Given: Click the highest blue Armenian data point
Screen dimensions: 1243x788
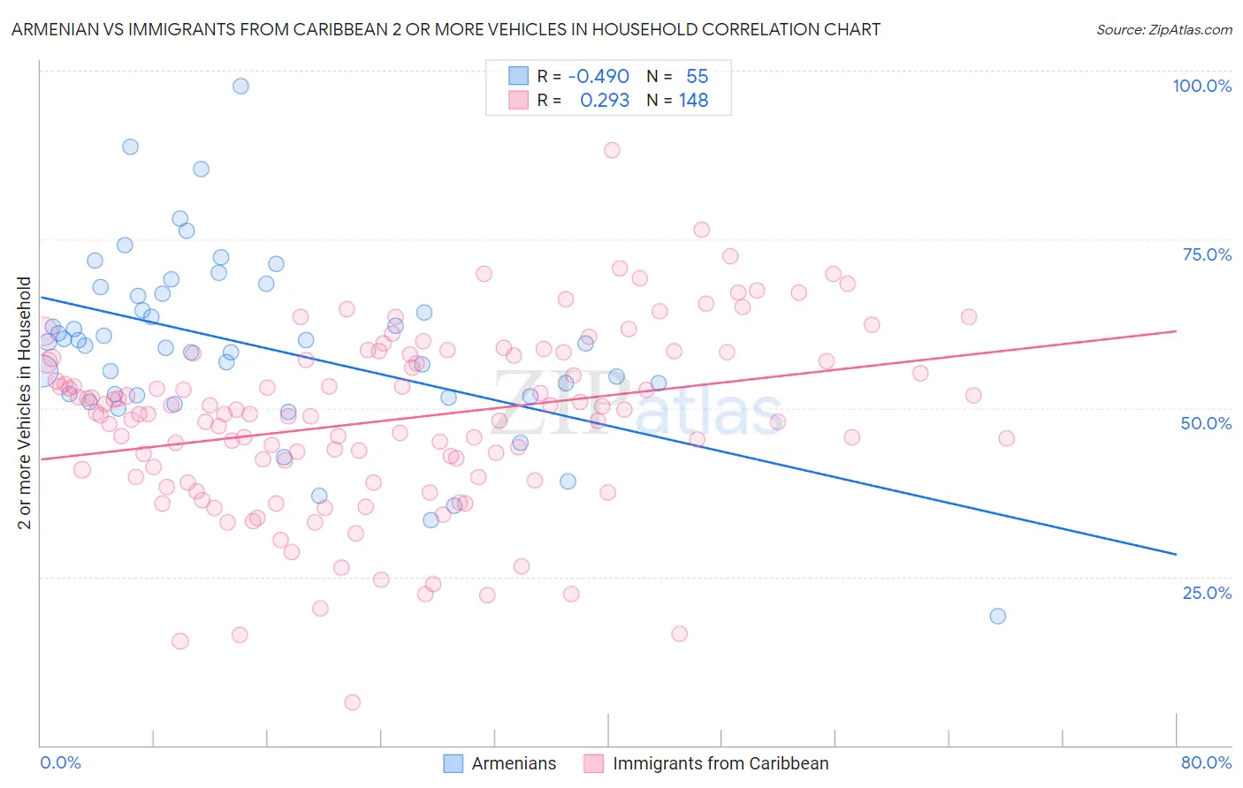Looking at the screenshot, I should pyautogui.click(x=240, y=86).
